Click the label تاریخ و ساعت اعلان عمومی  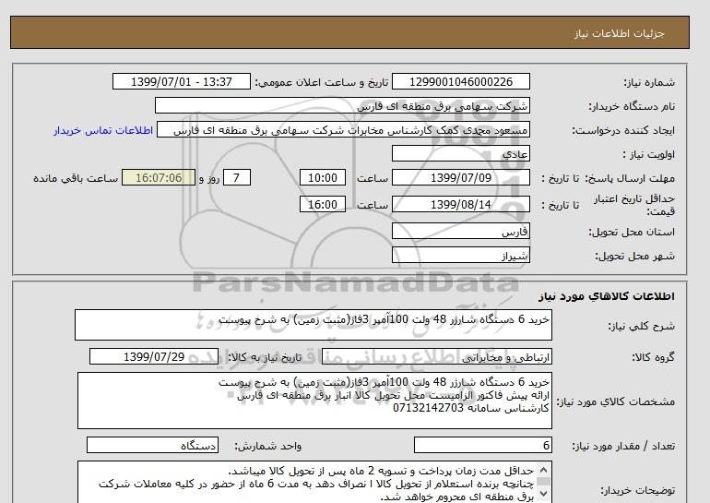(322, 82)
